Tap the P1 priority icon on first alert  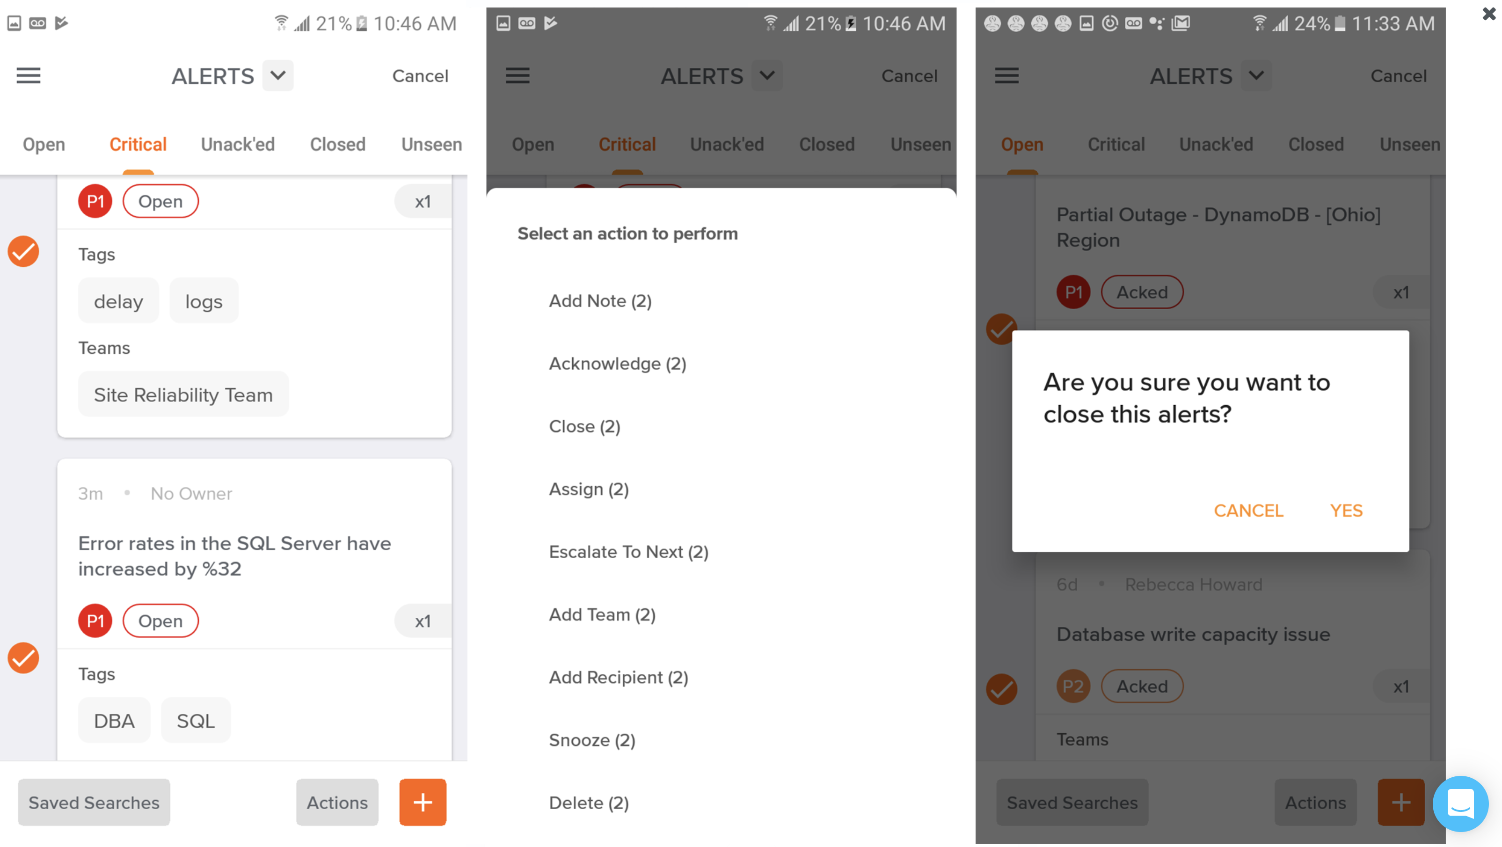pos(96,201)
